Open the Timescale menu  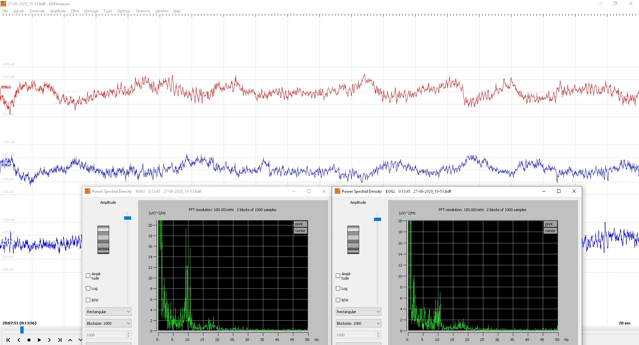pos(37,11)
